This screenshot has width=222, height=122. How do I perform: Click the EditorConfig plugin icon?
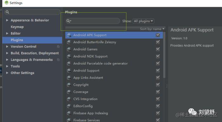(x=69, y=106)
